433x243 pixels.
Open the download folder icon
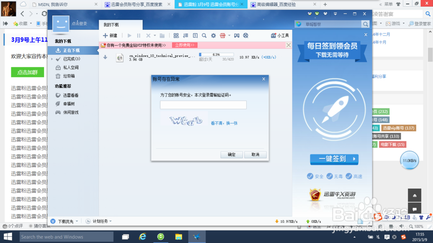[162, 35]
